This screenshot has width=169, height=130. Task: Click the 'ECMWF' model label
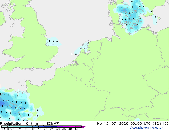[x=53, y=124]
